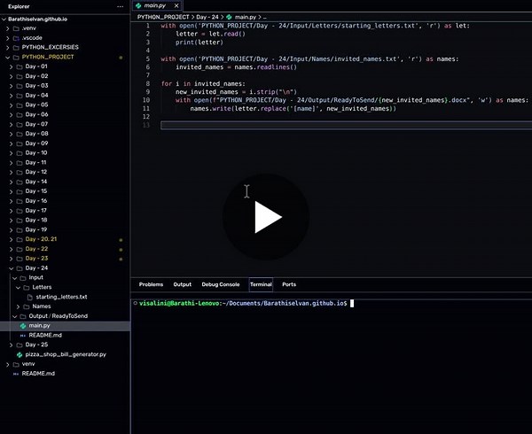The height and width of the screenshot is (434, 532).
Task: Open the Ports panel tab
Action: [289, 284]
